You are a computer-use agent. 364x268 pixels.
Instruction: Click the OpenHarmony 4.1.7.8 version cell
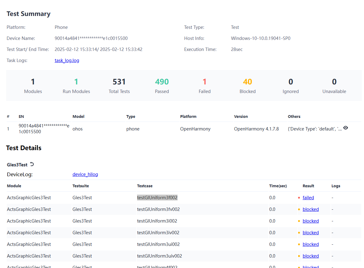pyautogui.click(x=256, y=129)
